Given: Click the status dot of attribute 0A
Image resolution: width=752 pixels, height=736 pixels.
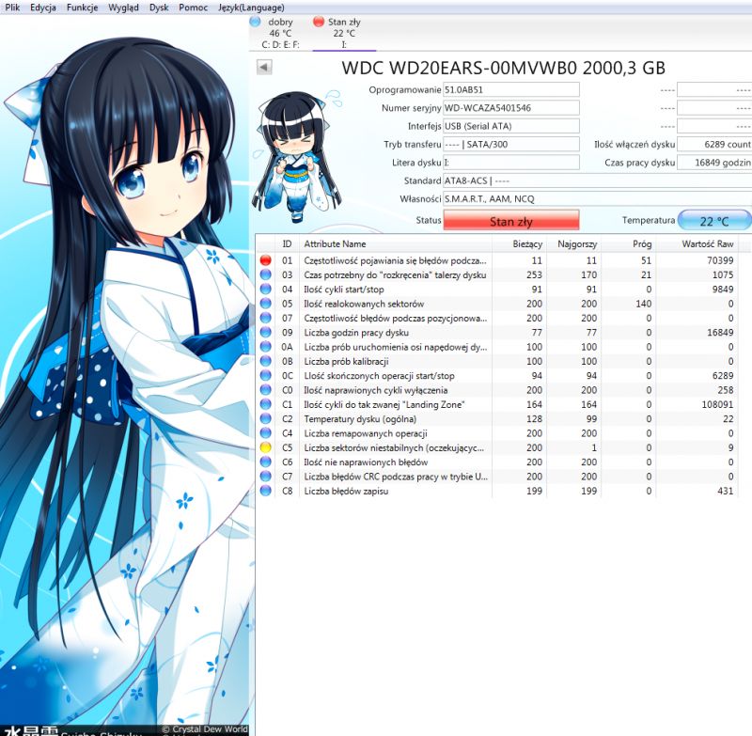Looking at the screenshot, I should (265, 347).
